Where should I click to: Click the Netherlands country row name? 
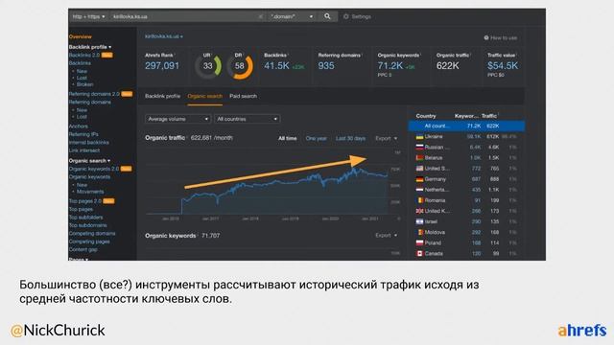(437, 190)
